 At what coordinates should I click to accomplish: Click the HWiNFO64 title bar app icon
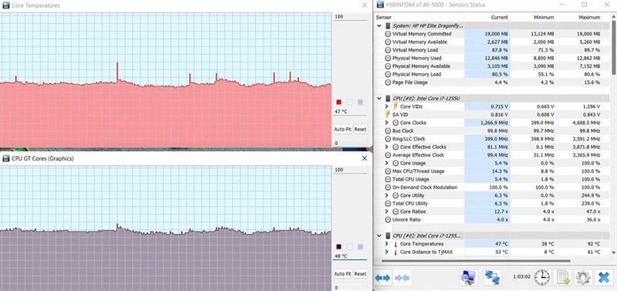tap(380, 5)
